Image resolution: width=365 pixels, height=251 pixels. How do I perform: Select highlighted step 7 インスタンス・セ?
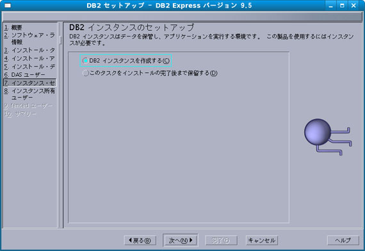(29, 83)
